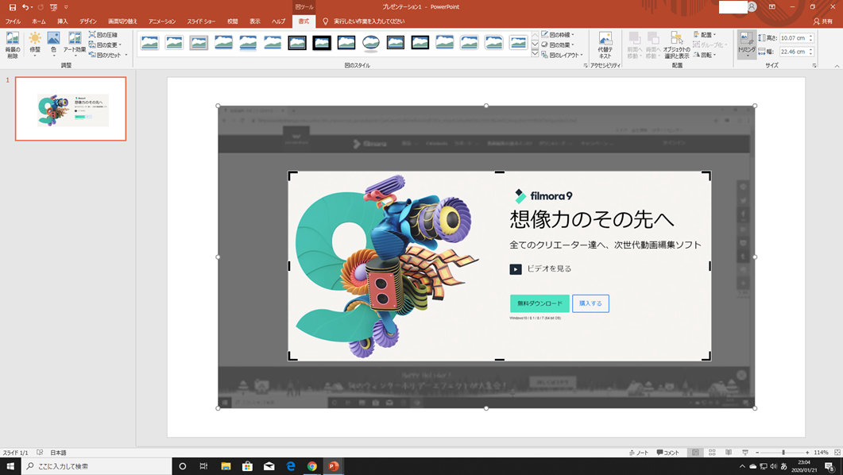The height and width of the screenshot is (475, 843).
Task: Open 背景の削除 (remove background) tool
Action: point(13,44)
